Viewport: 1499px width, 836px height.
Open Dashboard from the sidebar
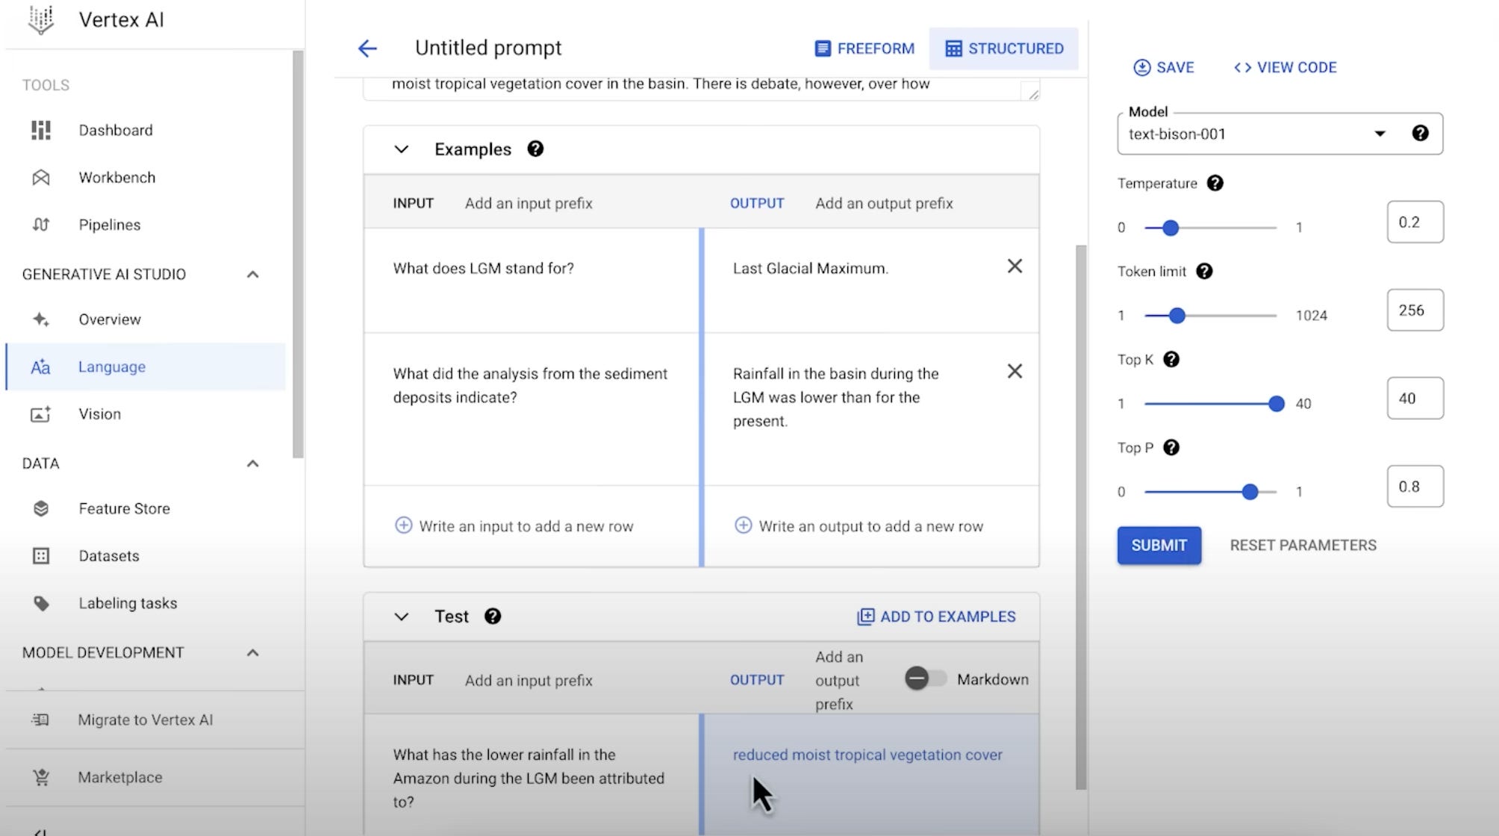tap(116, 130)
